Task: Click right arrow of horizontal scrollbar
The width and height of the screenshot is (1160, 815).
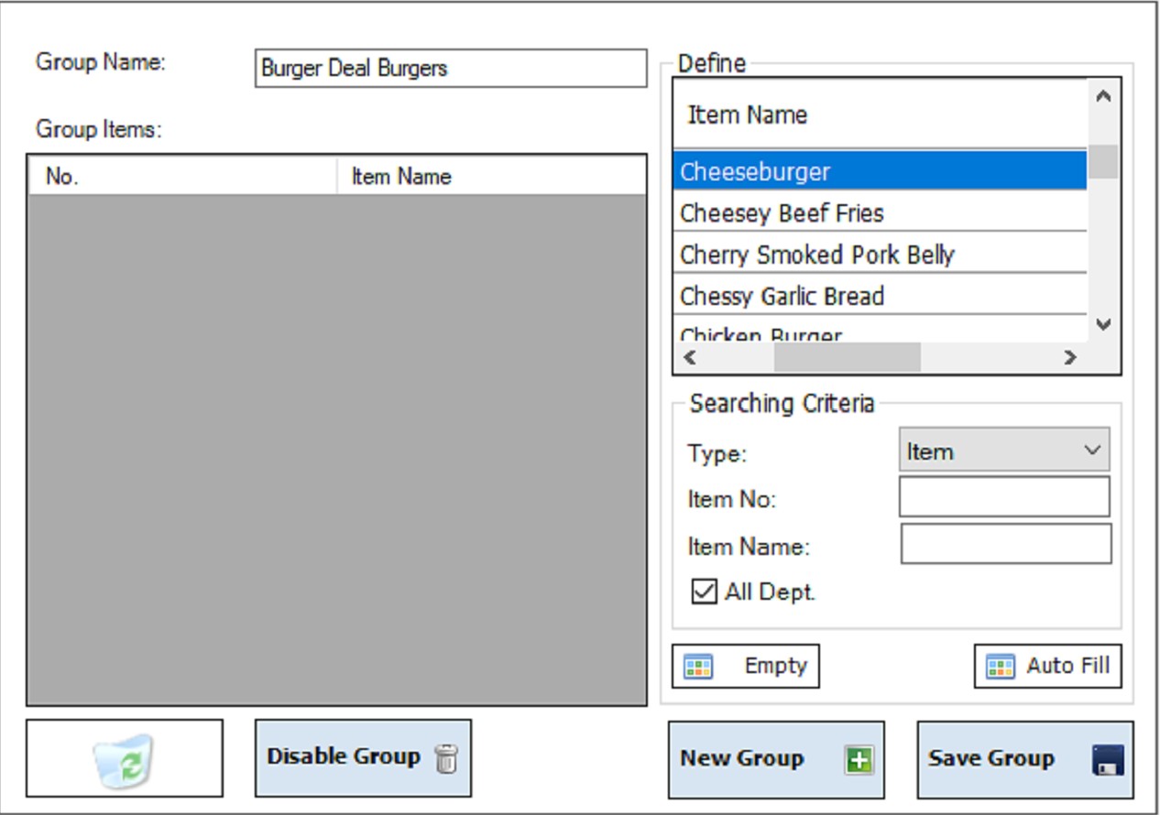Action: (x=1069, y=358)
